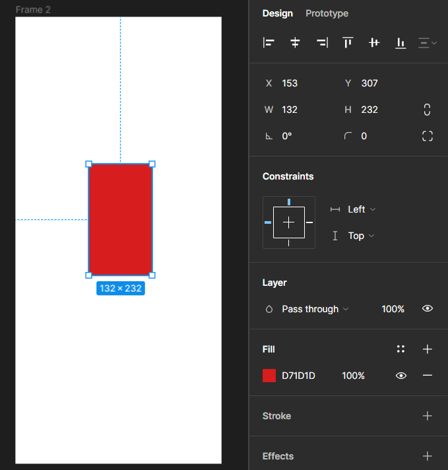Toggle independent corner radius icon
Screen dimensions: 448x470
click(428, 136)
